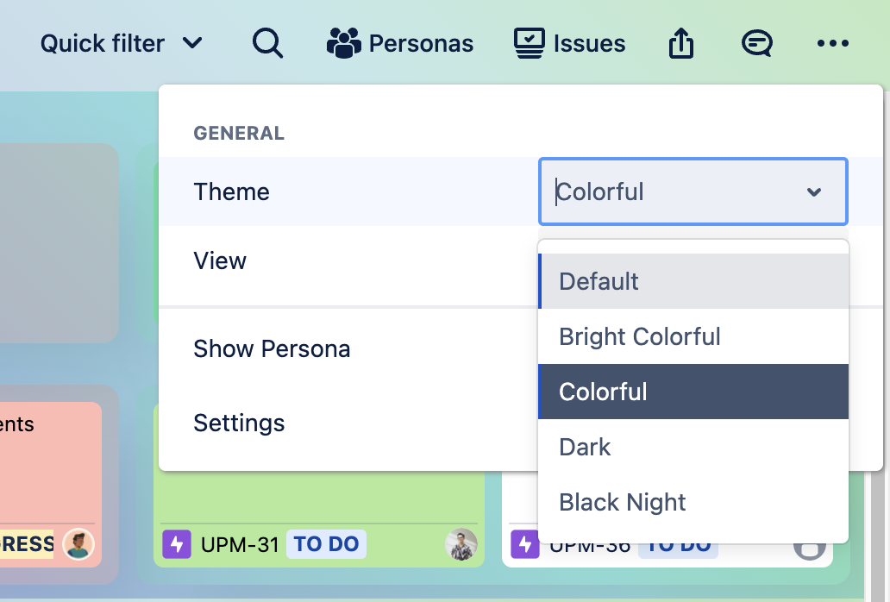Click the View menu row

[x=220, y=261]
